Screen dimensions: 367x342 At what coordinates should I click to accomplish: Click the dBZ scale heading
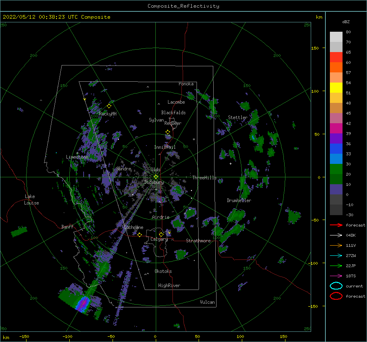(346, 22)
